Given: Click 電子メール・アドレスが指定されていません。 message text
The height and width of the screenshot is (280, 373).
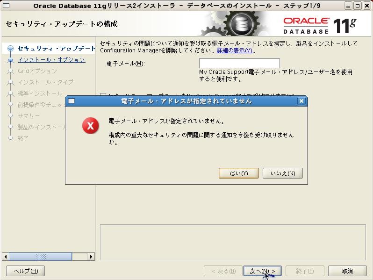Looking at the screenshot, I should 167,121.
